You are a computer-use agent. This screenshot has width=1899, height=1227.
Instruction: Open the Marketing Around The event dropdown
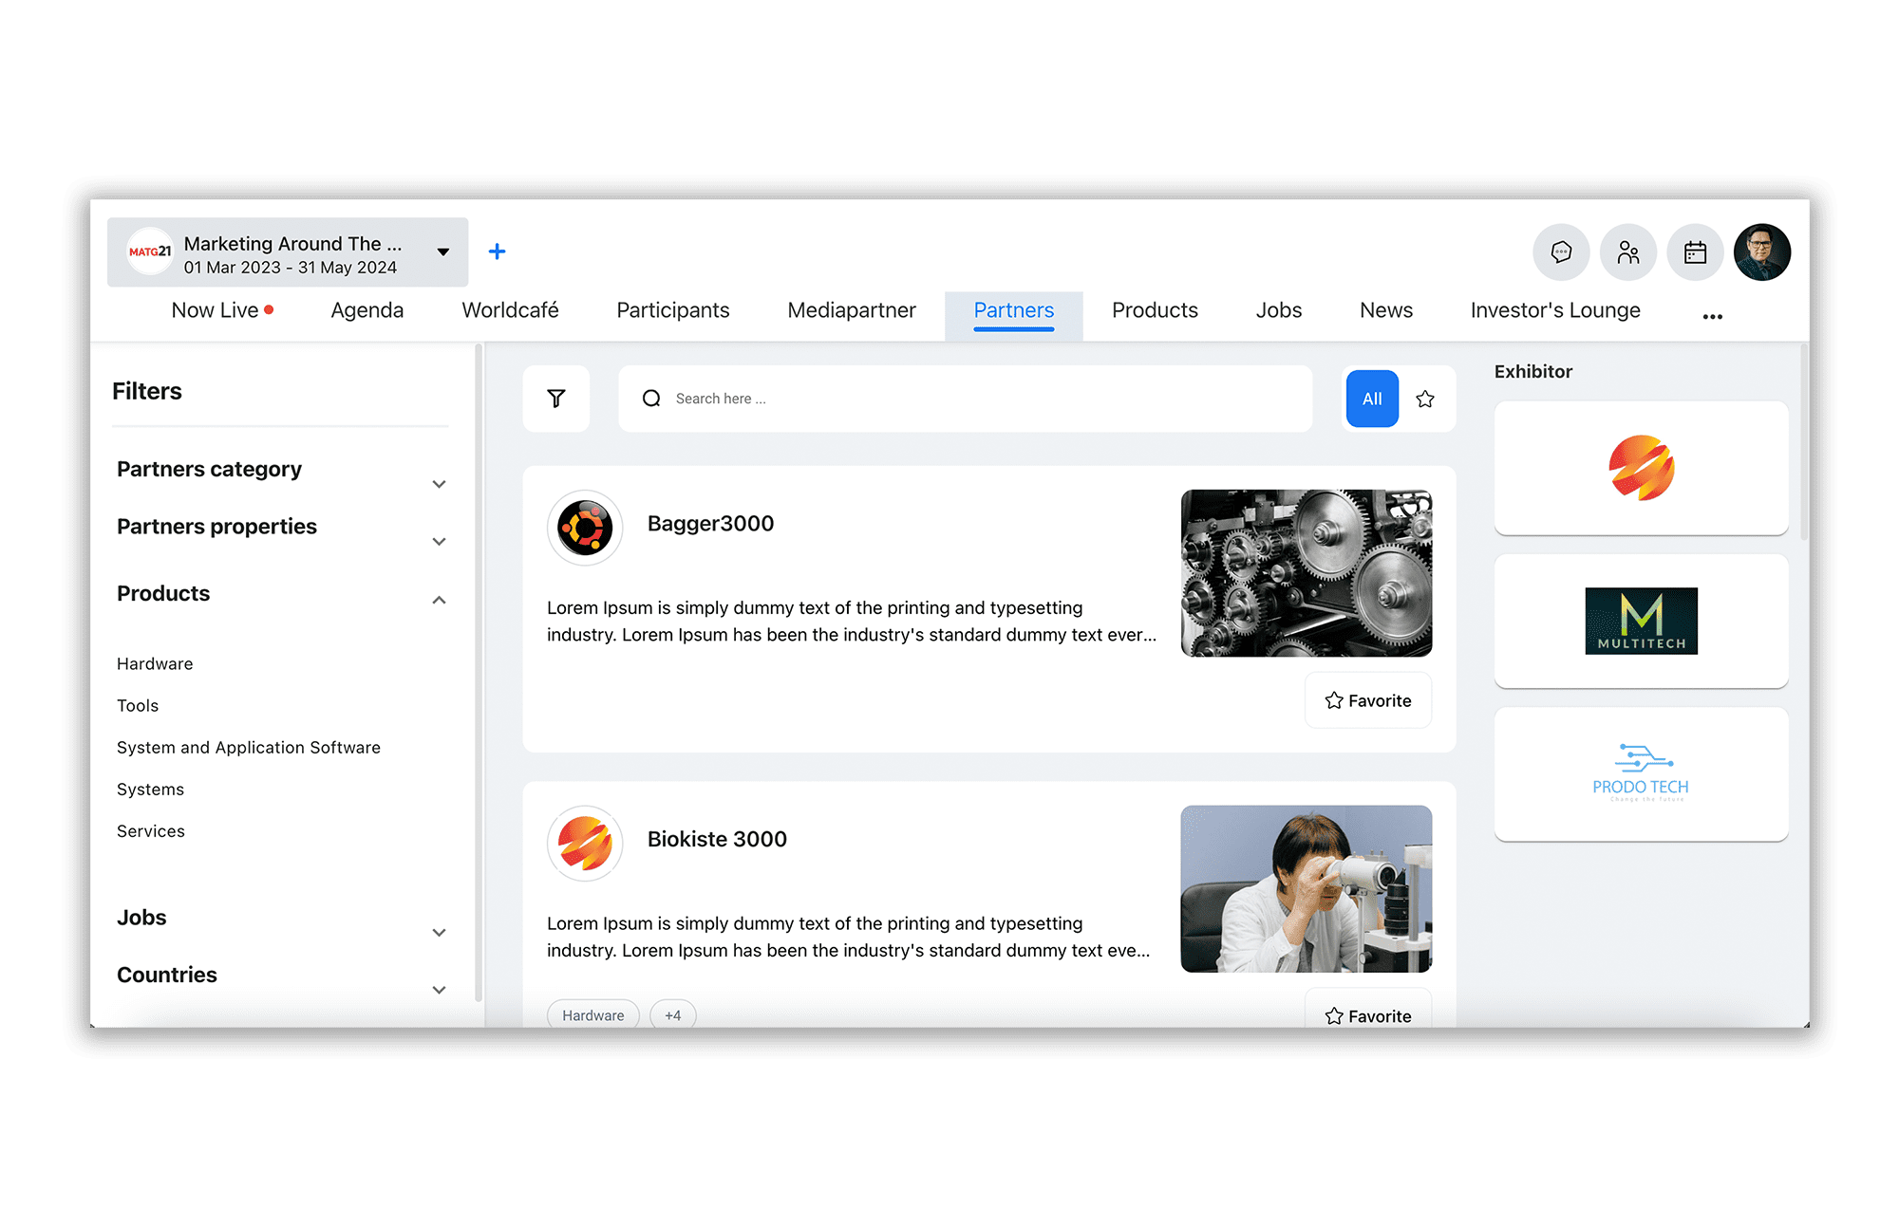click(x=442, y=252)
